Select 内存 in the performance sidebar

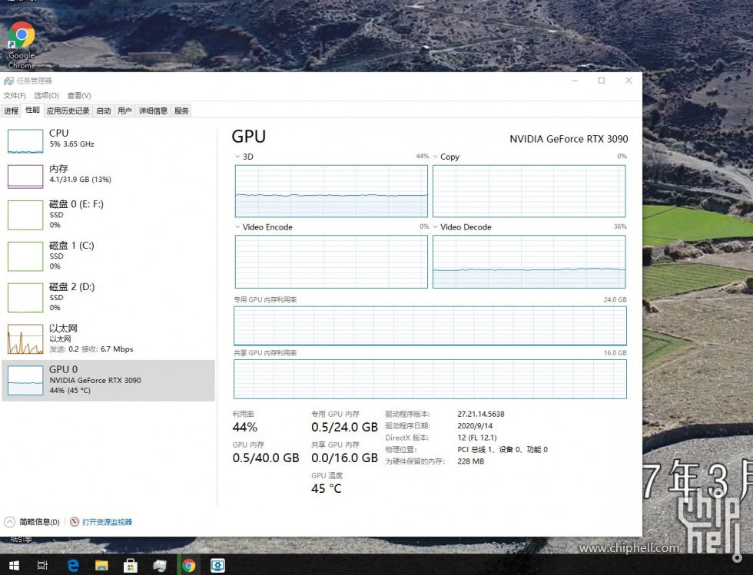[108, 176]
